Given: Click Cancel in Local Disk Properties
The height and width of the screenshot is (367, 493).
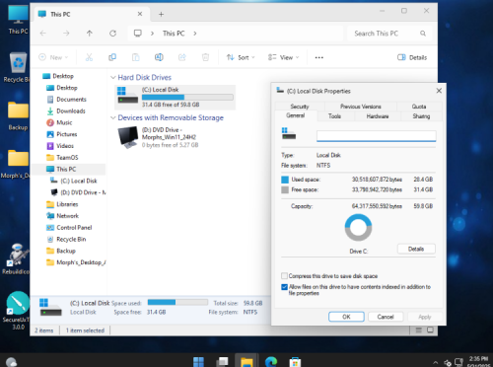Looking at the screenshot, I should 386,317.
